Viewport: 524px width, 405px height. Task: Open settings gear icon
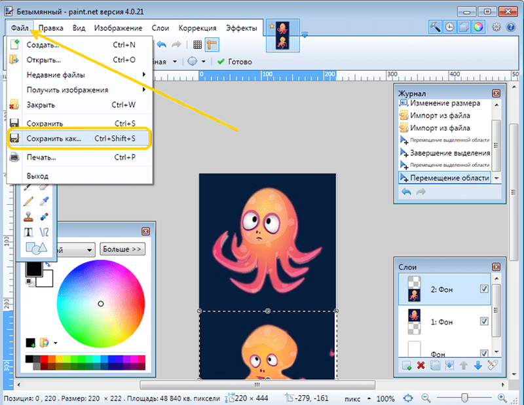(x=496, y=27)
